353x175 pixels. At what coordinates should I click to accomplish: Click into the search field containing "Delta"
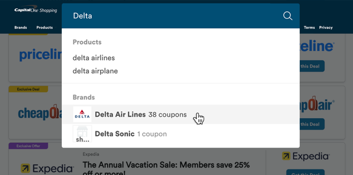coord(172,16)
